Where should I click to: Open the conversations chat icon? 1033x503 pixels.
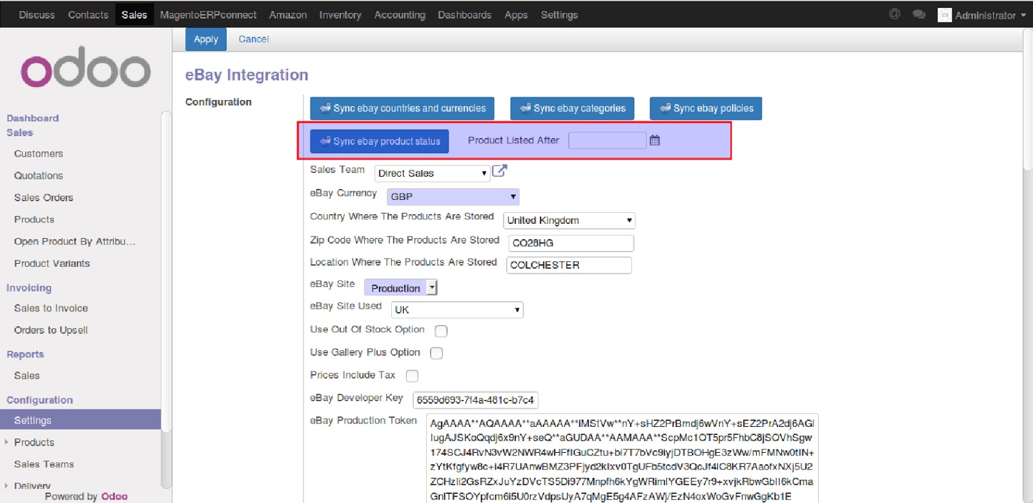pyautogui.click(x=919, y=14)
